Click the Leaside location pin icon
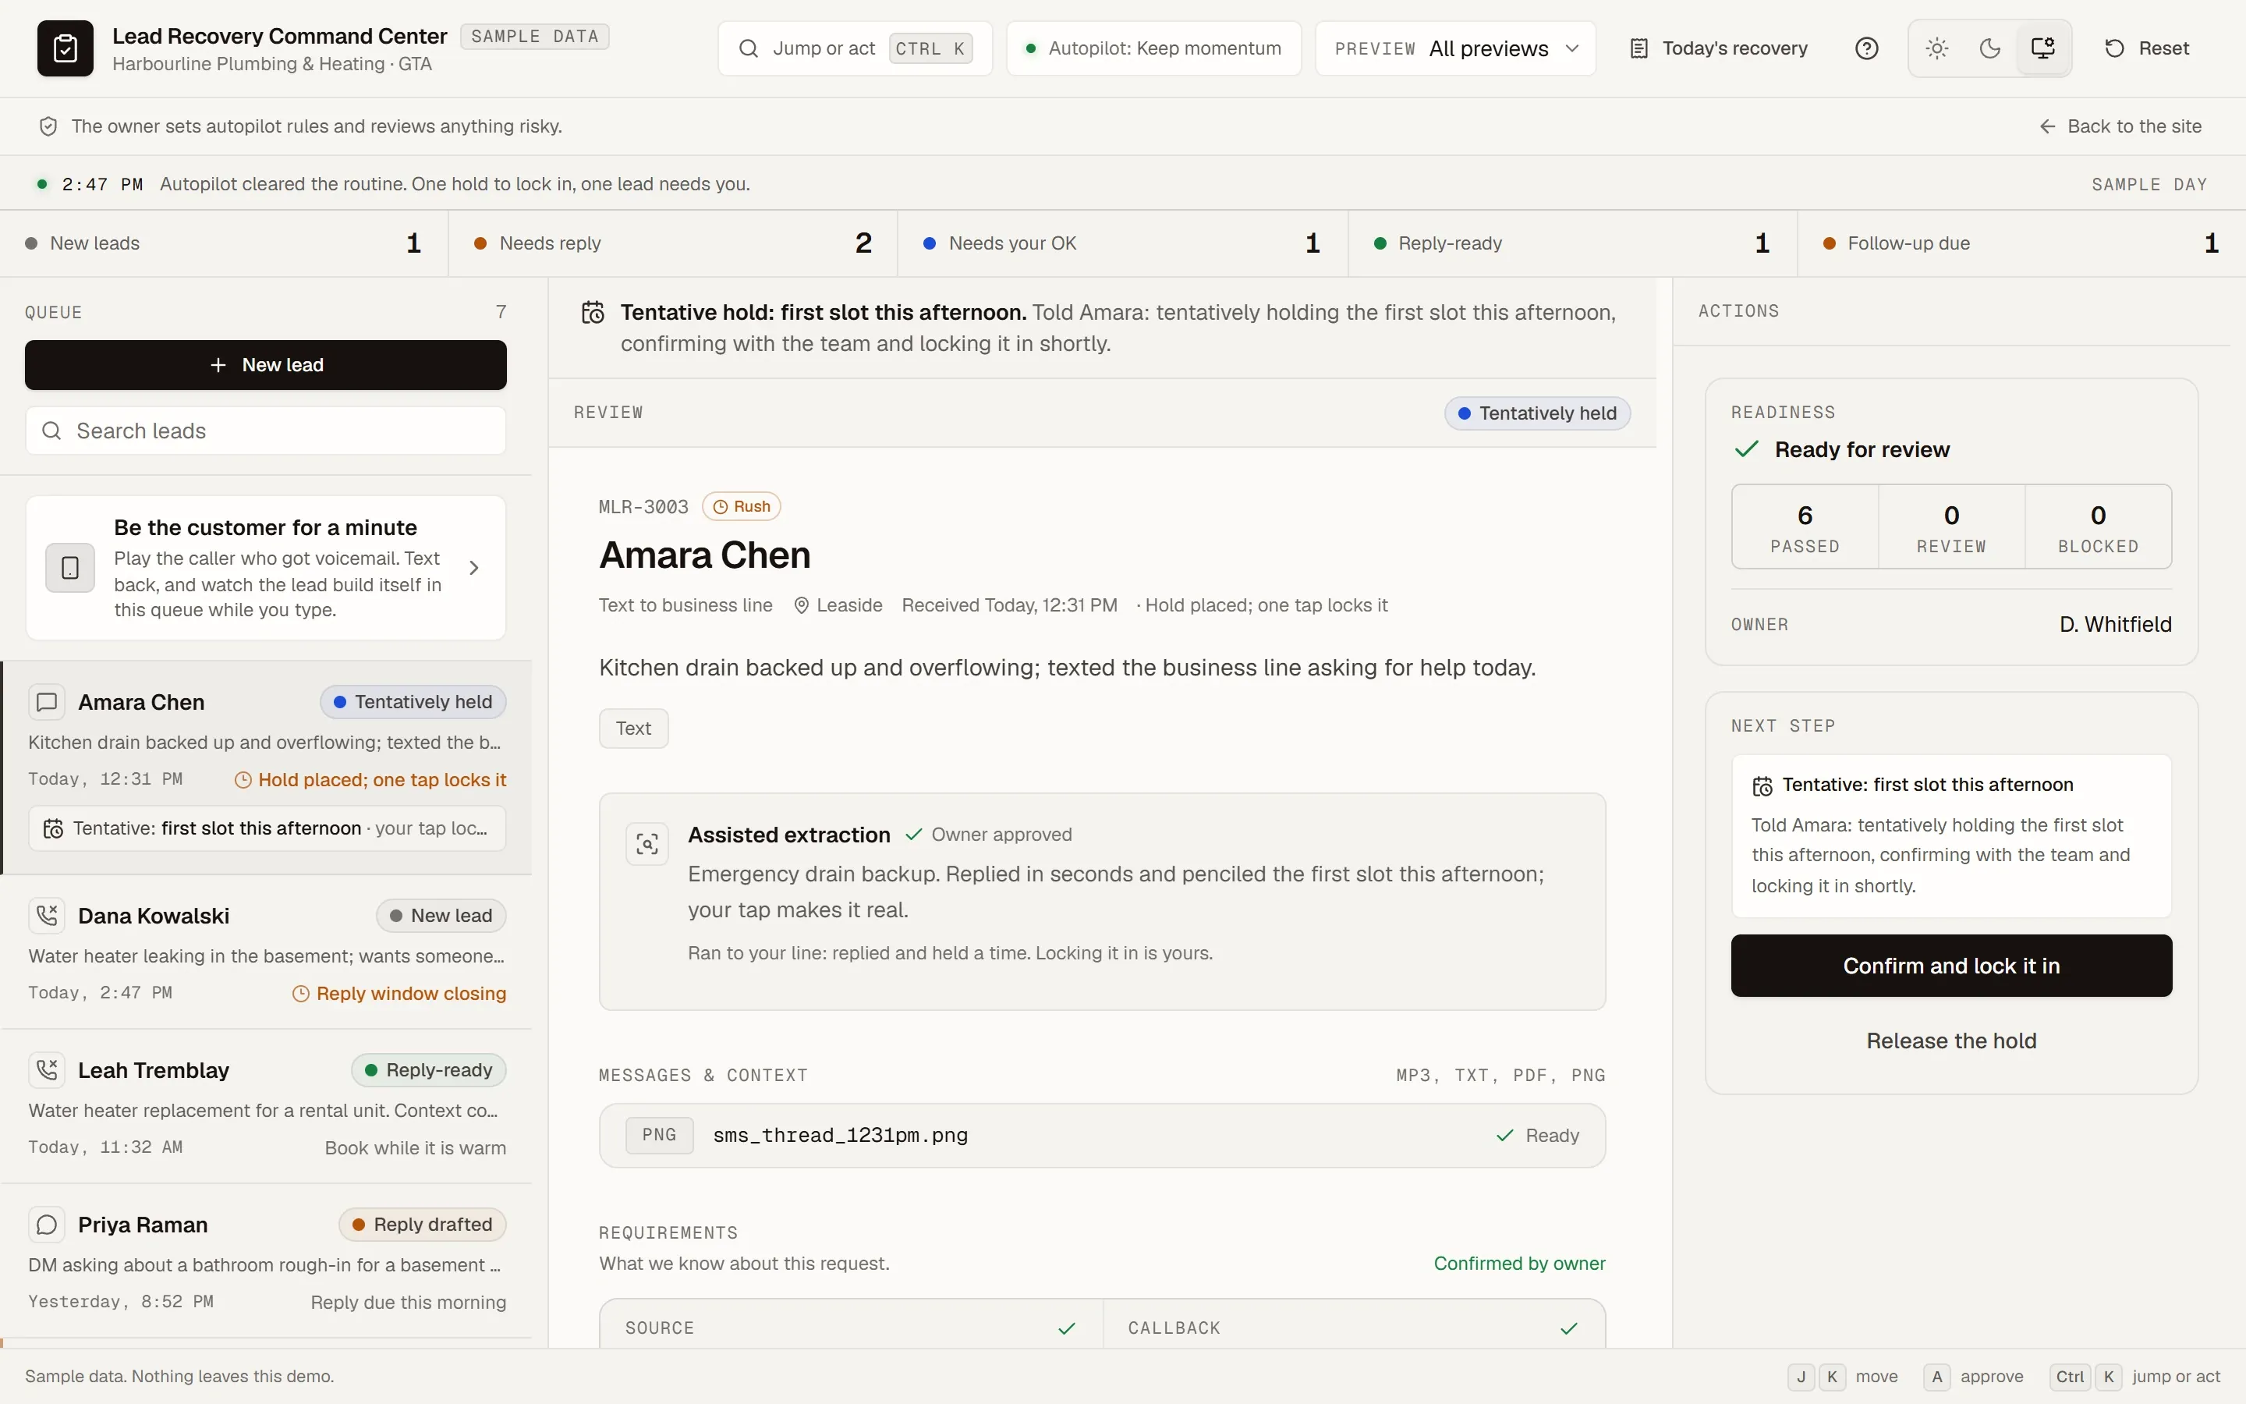The width and height of the screenshot is (2246, 1404). click(x=802, y=605)
